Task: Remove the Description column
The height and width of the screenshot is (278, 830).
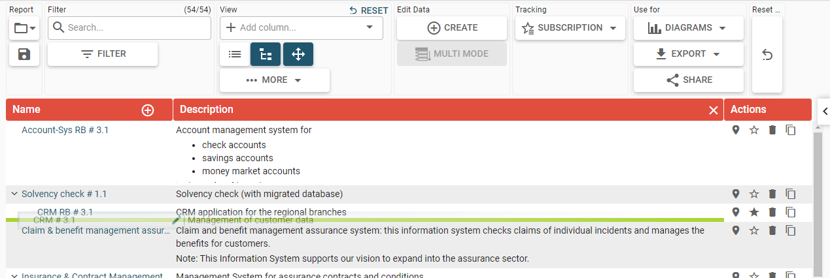Action: 714,110
